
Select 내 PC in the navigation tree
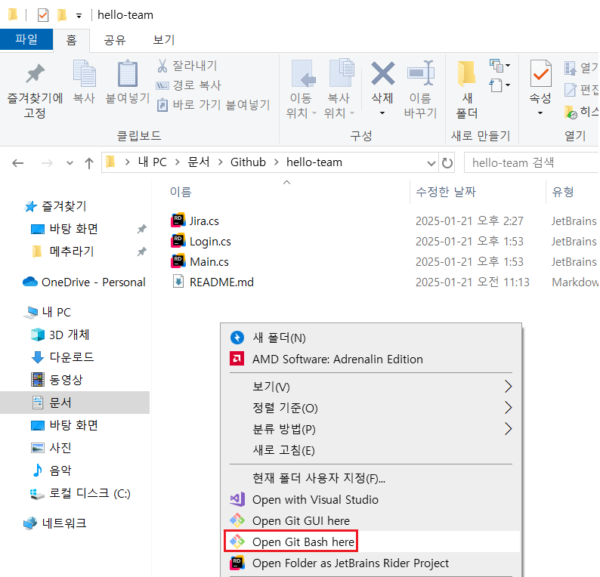tap(56, 312)
